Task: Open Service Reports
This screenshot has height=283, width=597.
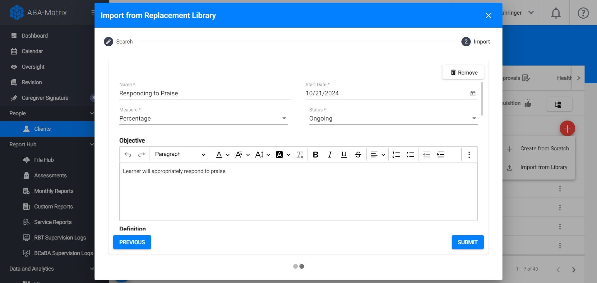Action: [x=53, y=222]
